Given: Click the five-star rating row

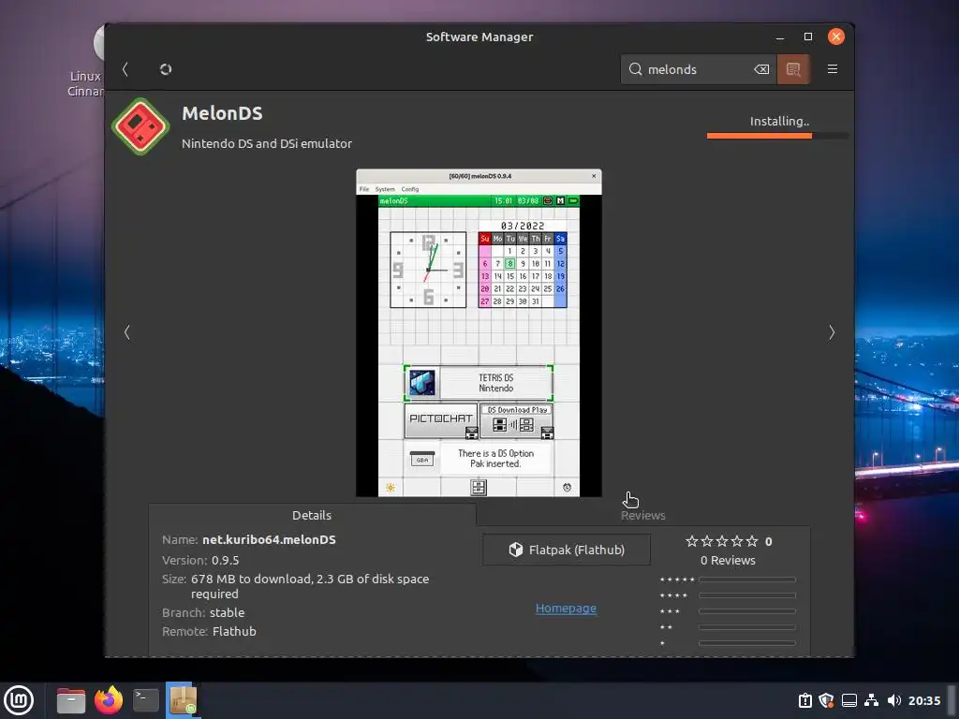Looking at the screenshot, I should [728, 579].
